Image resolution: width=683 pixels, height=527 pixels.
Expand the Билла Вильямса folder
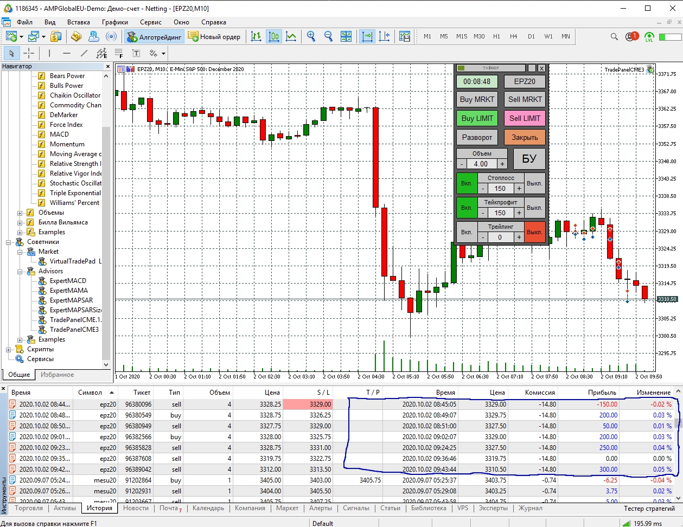tap(20, 222)
